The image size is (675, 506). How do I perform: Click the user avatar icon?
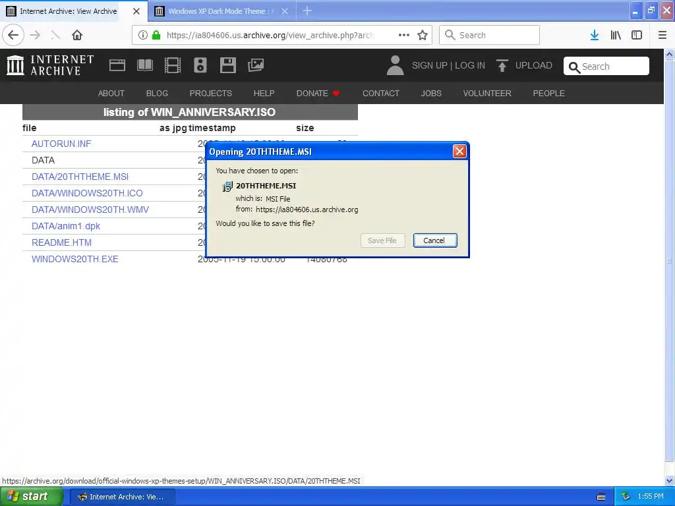[396, 65]
